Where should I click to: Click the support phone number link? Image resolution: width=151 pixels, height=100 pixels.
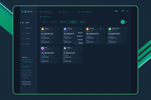tap(27, 62)
